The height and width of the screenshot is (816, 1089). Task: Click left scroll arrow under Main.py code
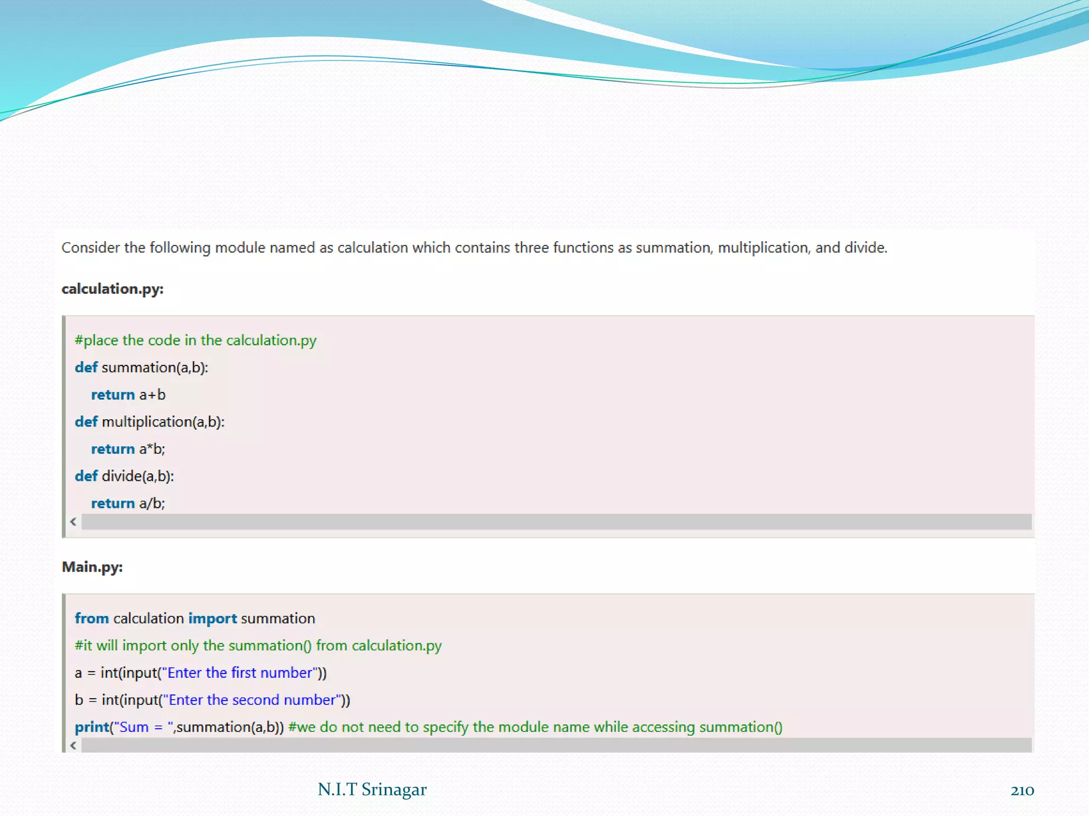[73, 745]
